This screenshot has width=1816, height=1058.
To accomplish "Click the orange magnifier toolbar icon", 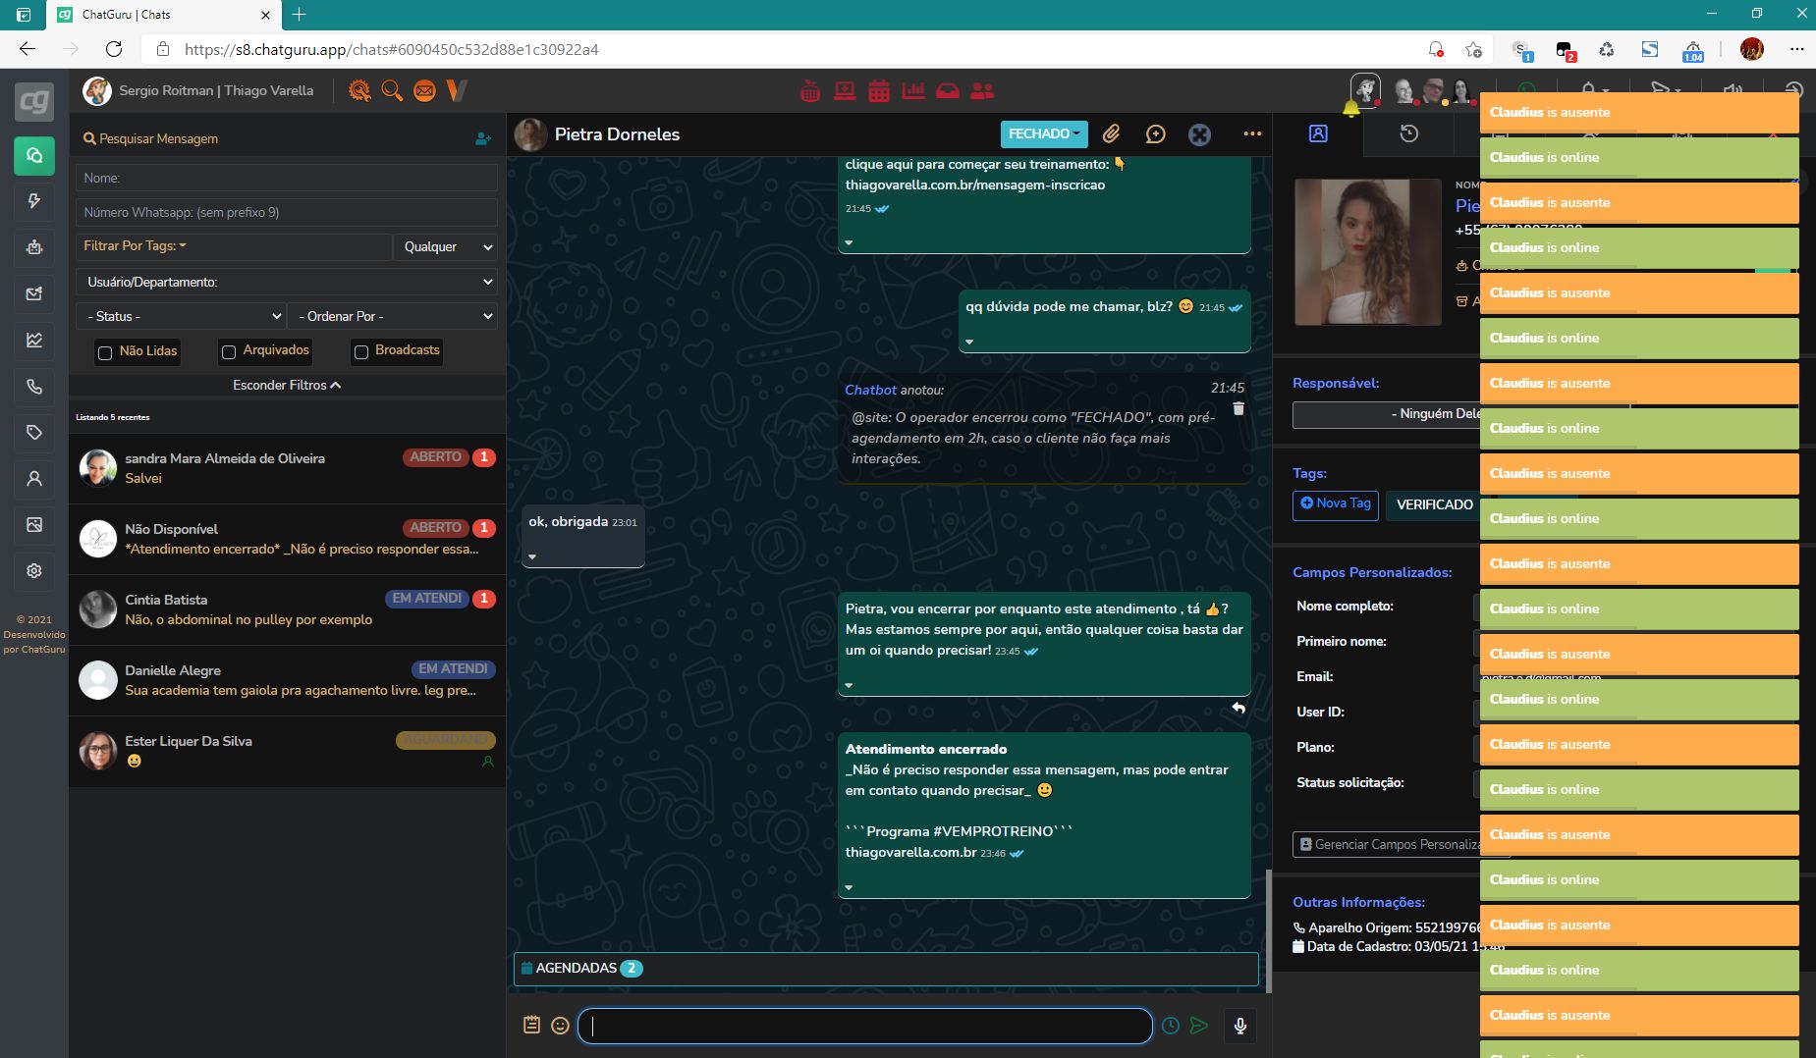I will tap(392, 91).
